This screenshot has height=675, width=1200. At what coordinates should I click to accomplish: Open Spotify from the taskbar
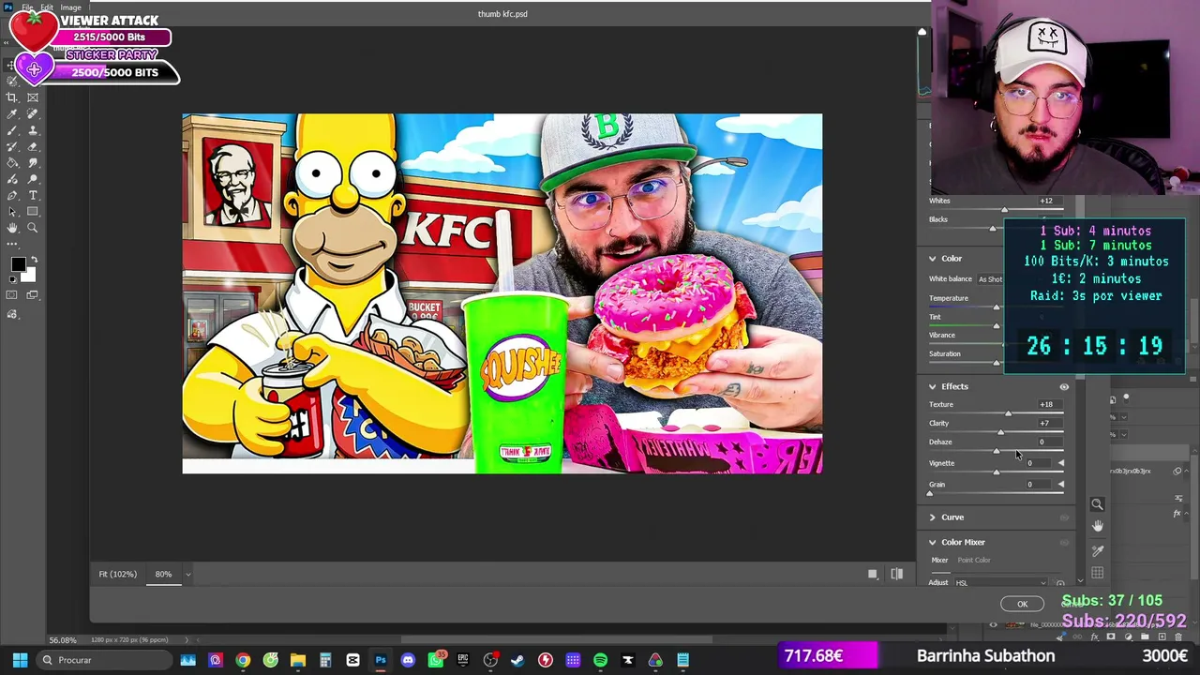600,660
